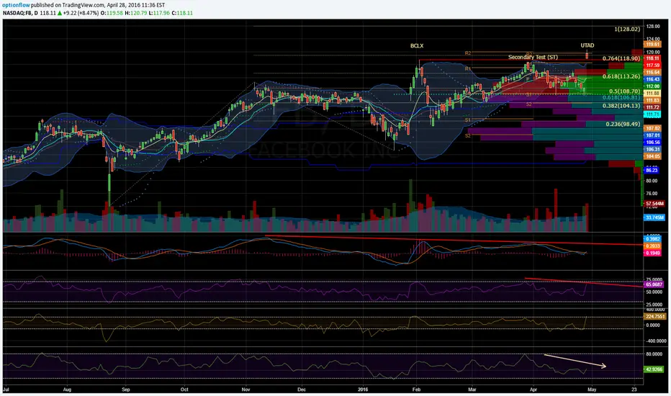Image resolution: width=671 pixels, height=396 pixels.
Task: Click the 50.0000 RSI axis tick
Action: [654, 292]
